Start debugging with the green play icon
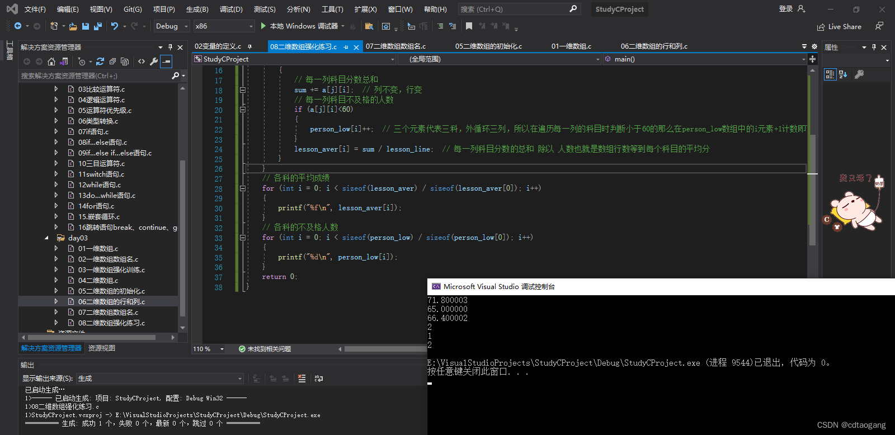The height and width of the screenshot is (435, 895). [263, 26]
